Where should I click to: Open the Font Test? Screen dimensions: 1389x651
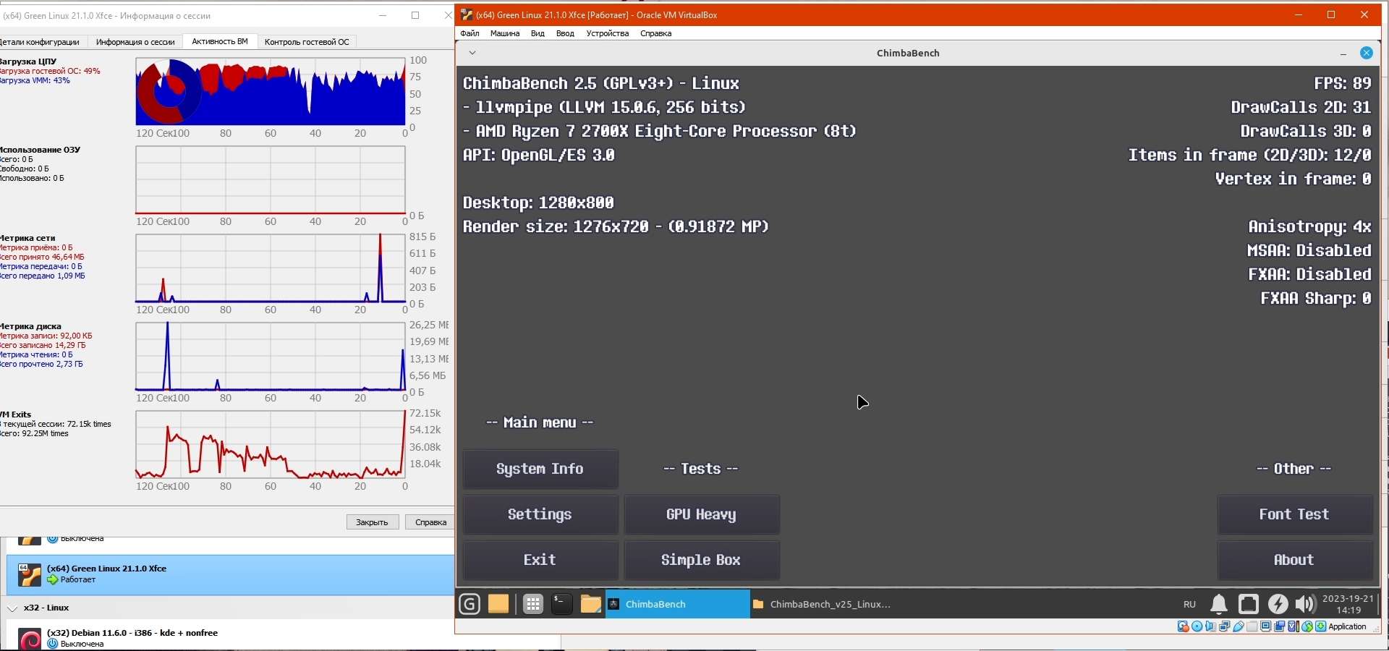click(1295, 514)
